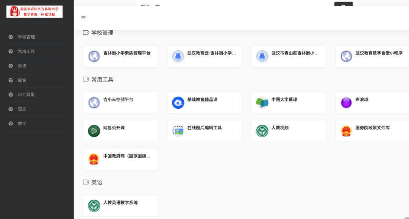Click the icon beside sidebar 学校管理
This screenshot has width=409, height=219.
coord(11,37)
